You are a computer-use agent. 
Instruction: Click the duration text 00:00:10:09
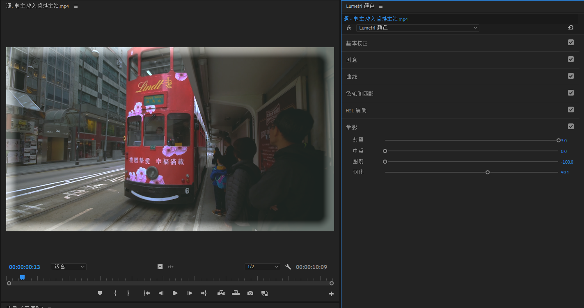point(311,267)
